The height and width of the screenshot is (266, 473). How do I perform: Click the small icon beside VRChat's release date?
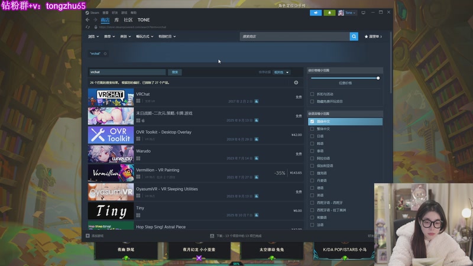[257, 101]
